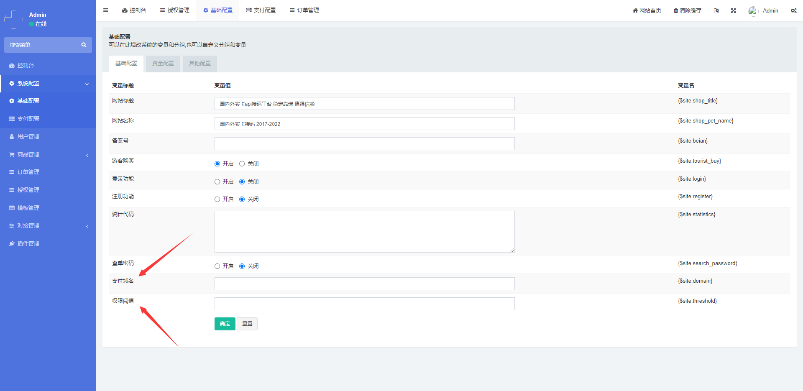Enable 开启 for 注册功能
The image size is (803, 391).
217,199
